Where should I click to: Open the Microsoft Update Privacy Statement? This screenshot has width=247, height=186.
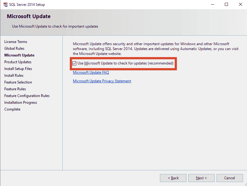(102, 81)
